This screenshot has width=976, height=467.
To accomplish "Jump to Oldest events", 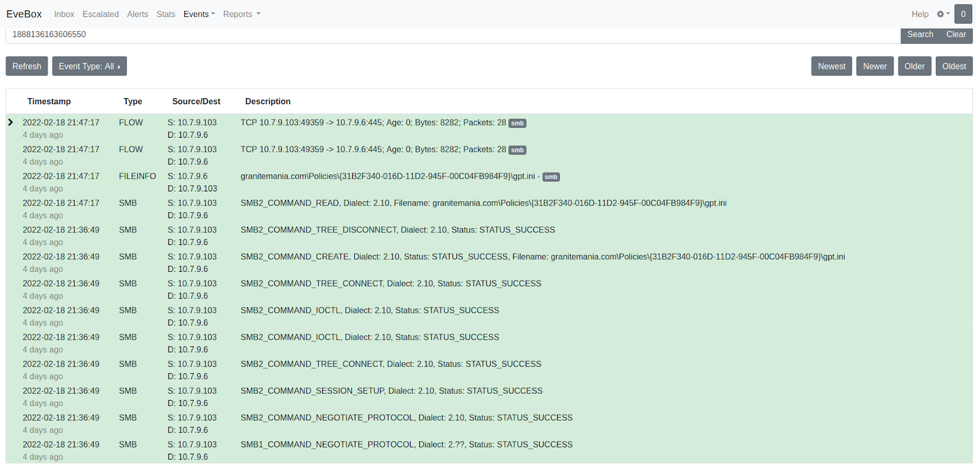I will (x=954, y=66).
